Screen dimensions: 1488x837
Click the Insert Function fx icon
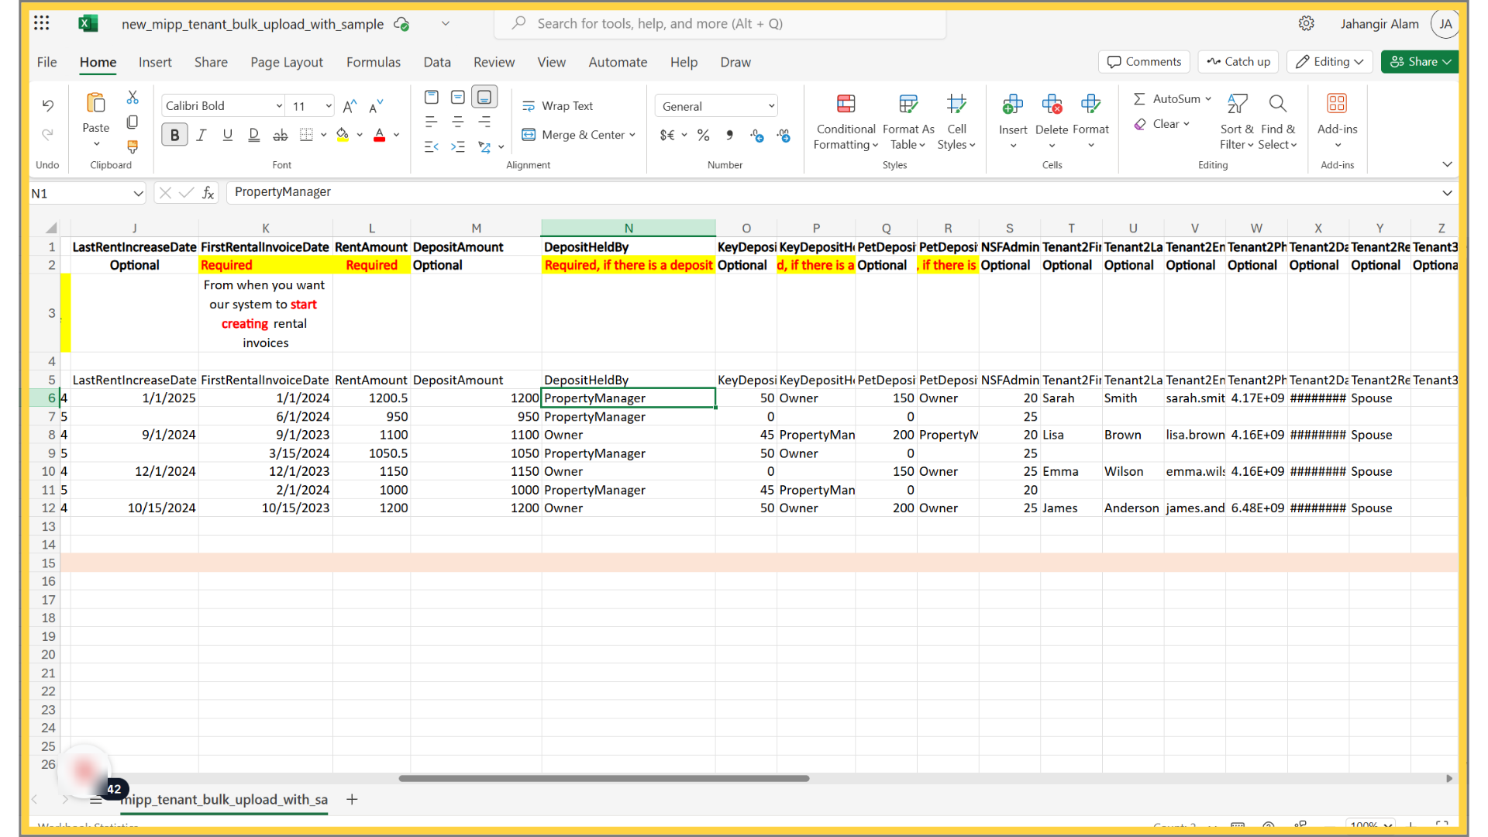click(208, 193)
